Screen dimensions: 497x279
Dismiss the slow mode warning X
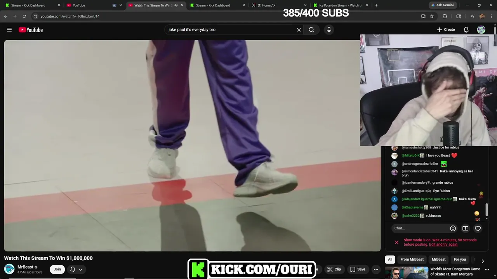(396, 242)
